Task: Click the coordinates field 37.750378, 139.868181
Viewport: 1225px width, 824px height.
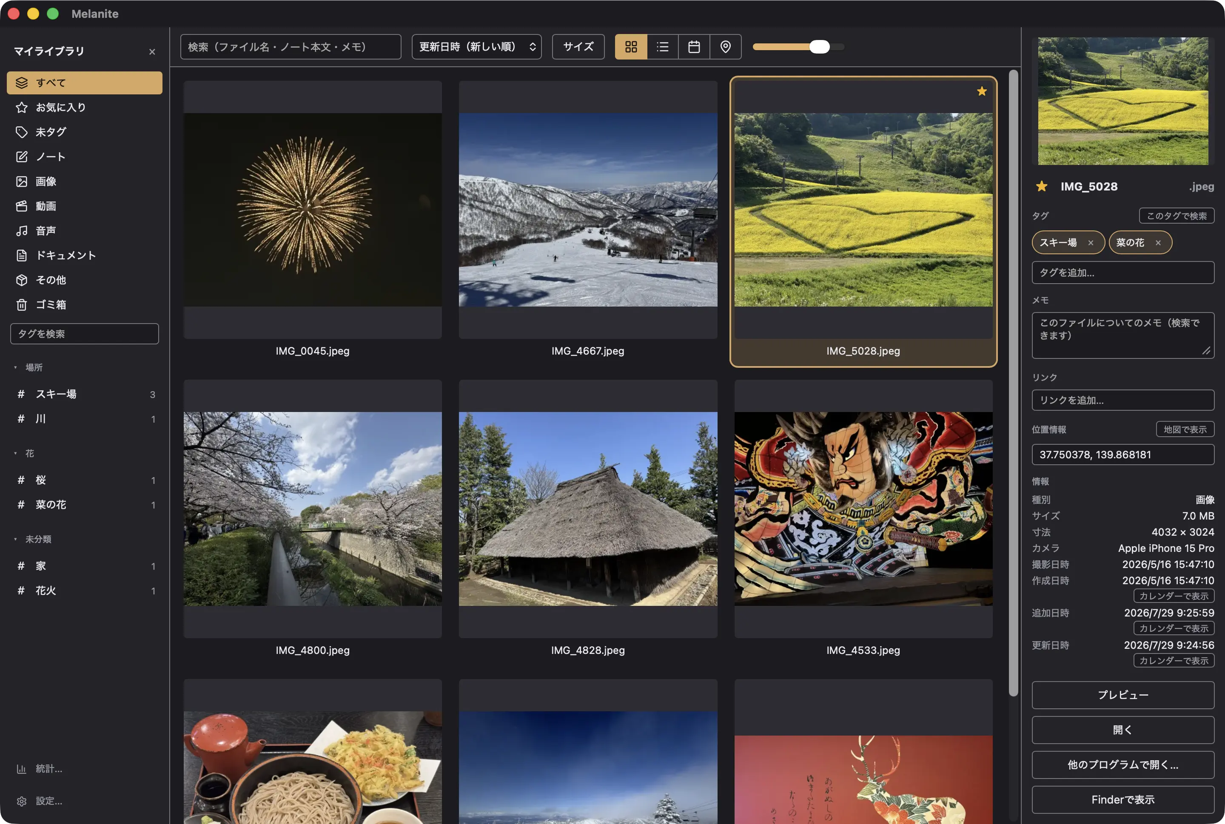Action: click(1123, 455)
